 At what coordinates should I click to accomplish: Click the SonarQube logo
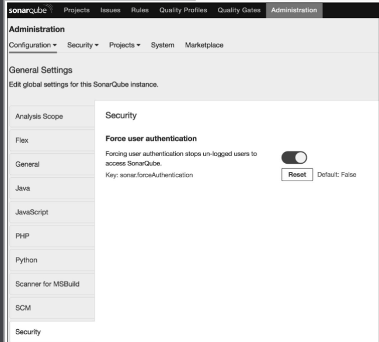(30, 10)
